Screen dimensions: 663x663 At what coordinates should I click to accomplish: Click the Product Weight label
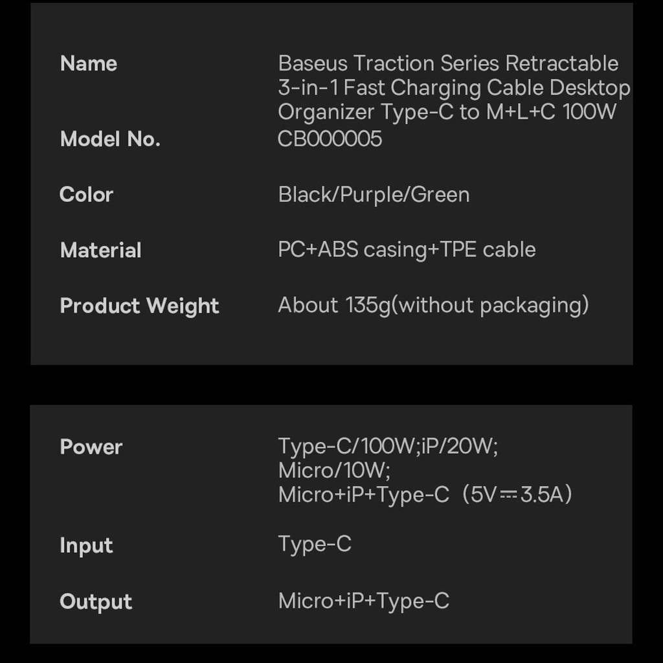click(x=139, y=306)
